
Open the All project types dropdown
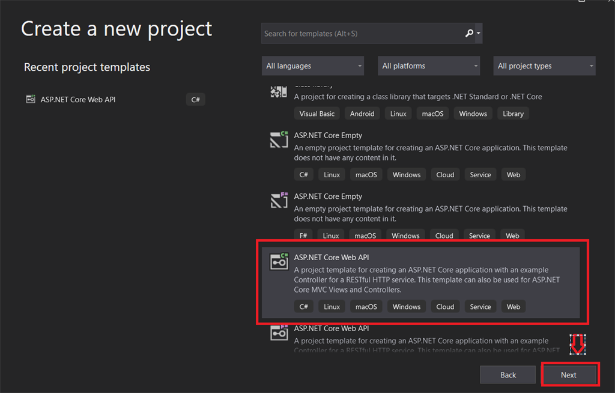[x=545, y=66]
